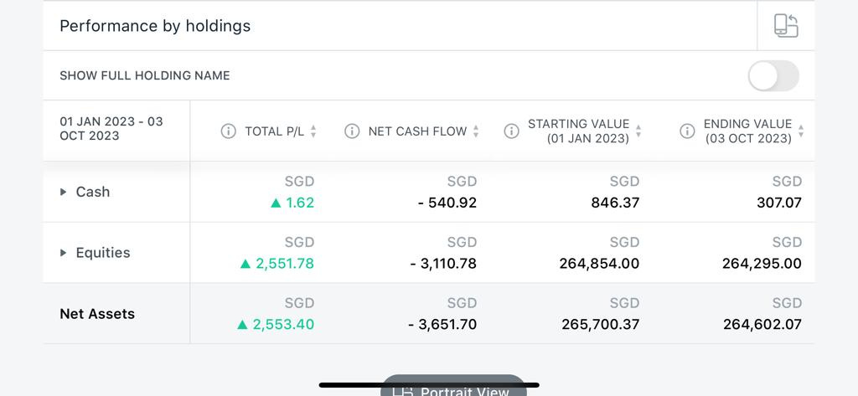Click Cash starting value 846.37

click(615, 203)
